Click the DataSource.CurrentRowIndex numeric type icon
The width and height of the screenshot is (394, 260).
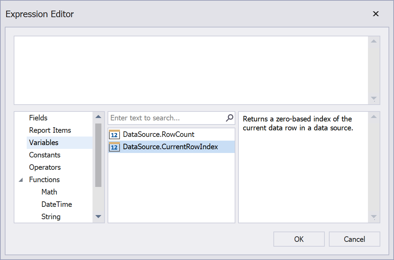(114, 147)
